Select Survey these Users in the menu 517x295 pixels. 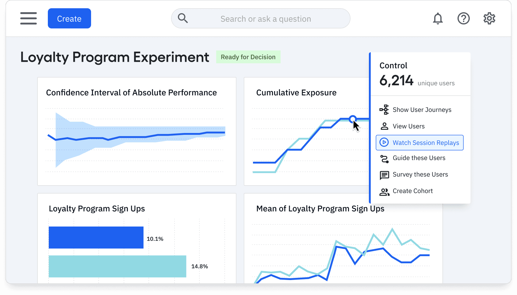pyautogui.click(x=420, y=175)
